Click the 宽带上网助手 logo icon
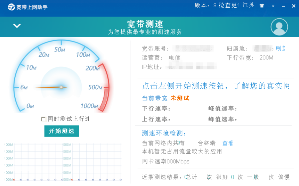 (11, 7)
